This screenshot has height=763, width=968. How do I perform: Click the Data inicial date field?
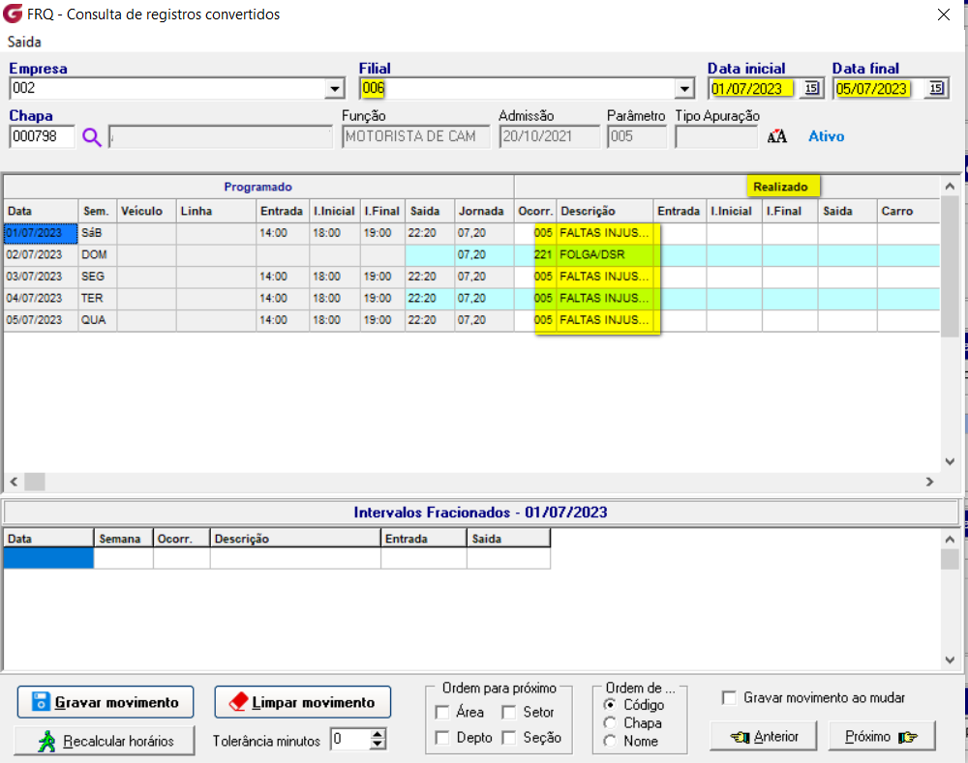tap(754, 88)
